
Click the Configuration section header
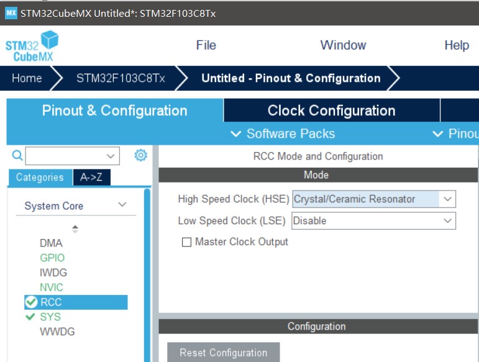coord(318,326)
